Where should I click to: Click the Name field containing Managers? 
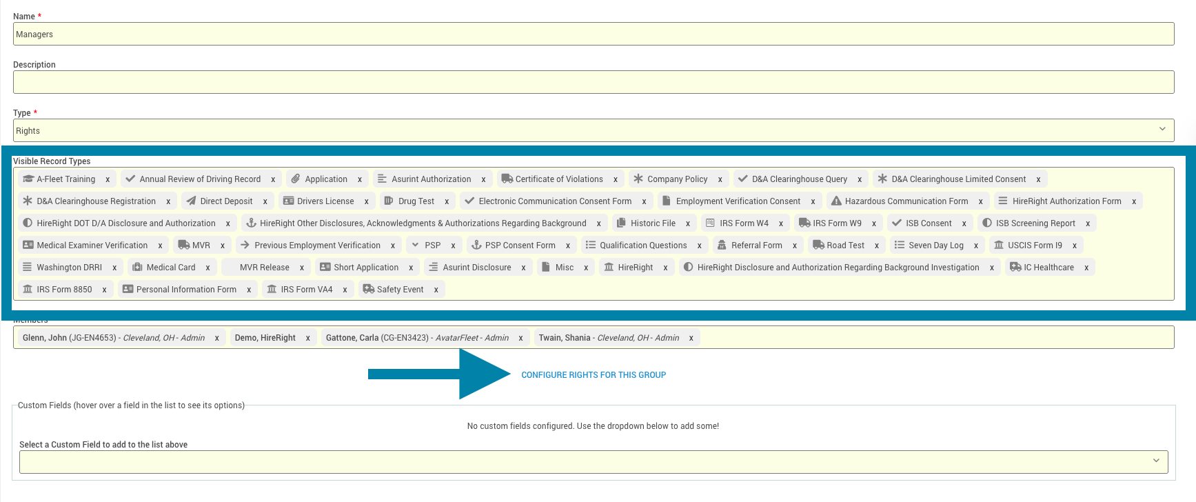[x=593, y=34]
